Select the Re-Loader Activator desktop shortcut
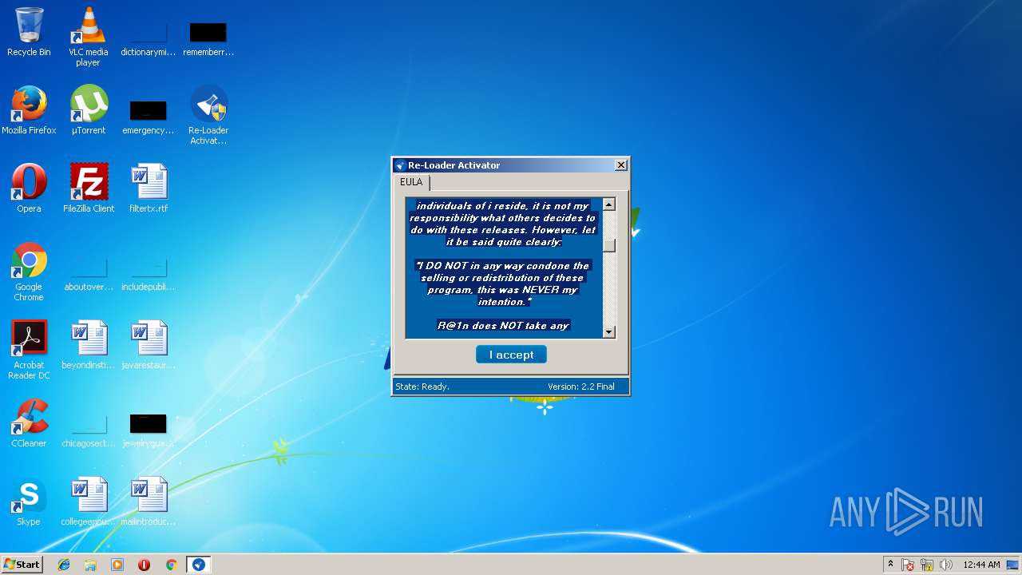 (208, 115)
